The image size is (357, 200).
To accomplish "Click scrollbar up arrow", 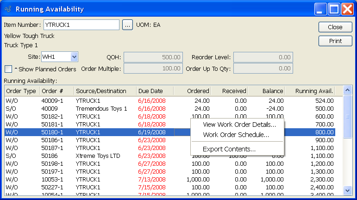I will 347,90.
